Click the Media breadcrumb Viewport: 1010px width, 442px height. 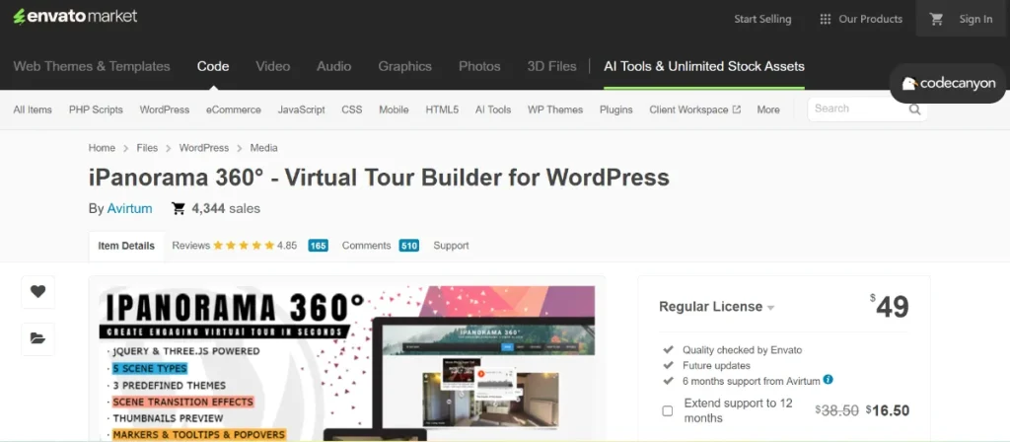[263, 148]
